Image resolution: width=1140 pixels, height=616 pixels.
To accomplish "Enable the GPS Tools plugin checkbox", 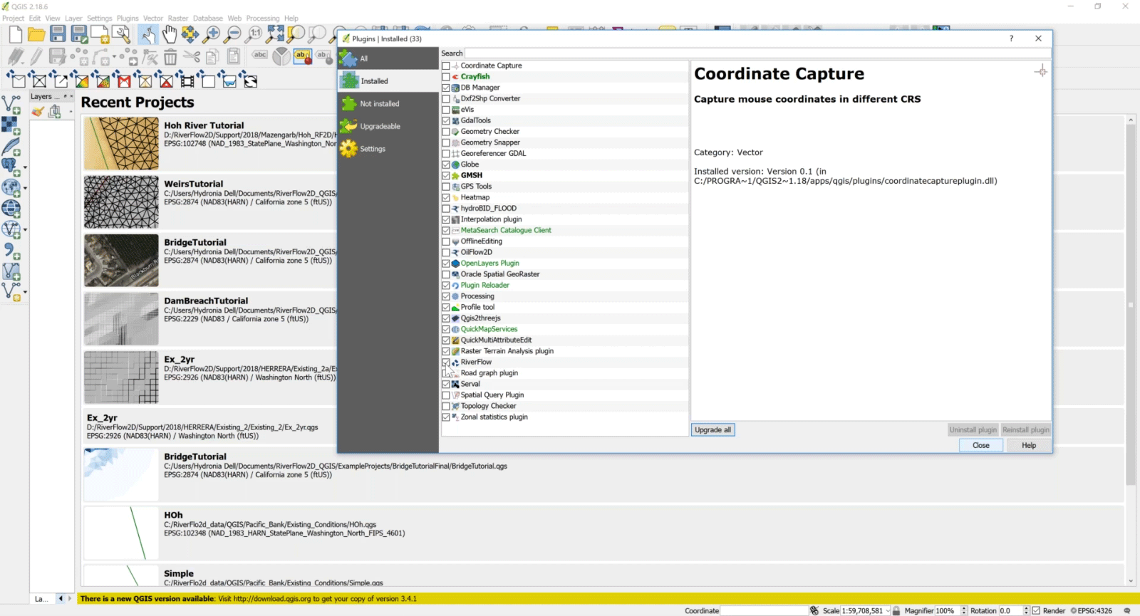I will tap(446, 187).
